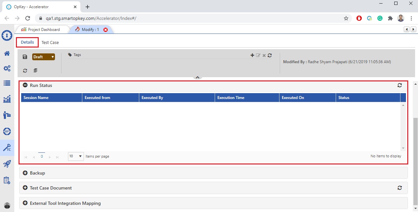The image size is (418, 212).
Task: Click the home icon in left sidebar
Action: point(7,53)
